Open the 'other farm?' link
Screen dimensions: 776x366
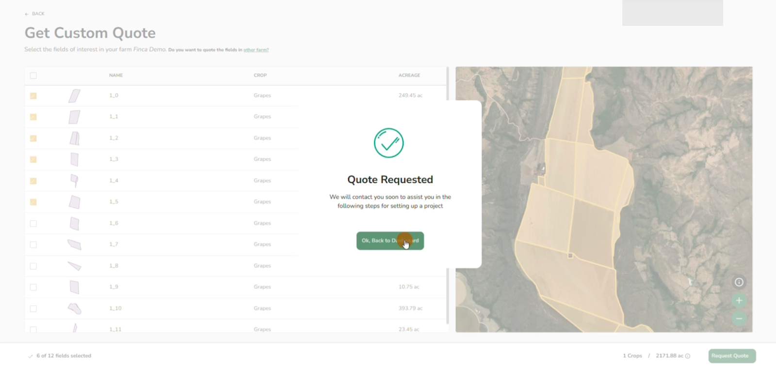[x=256, y=50]
